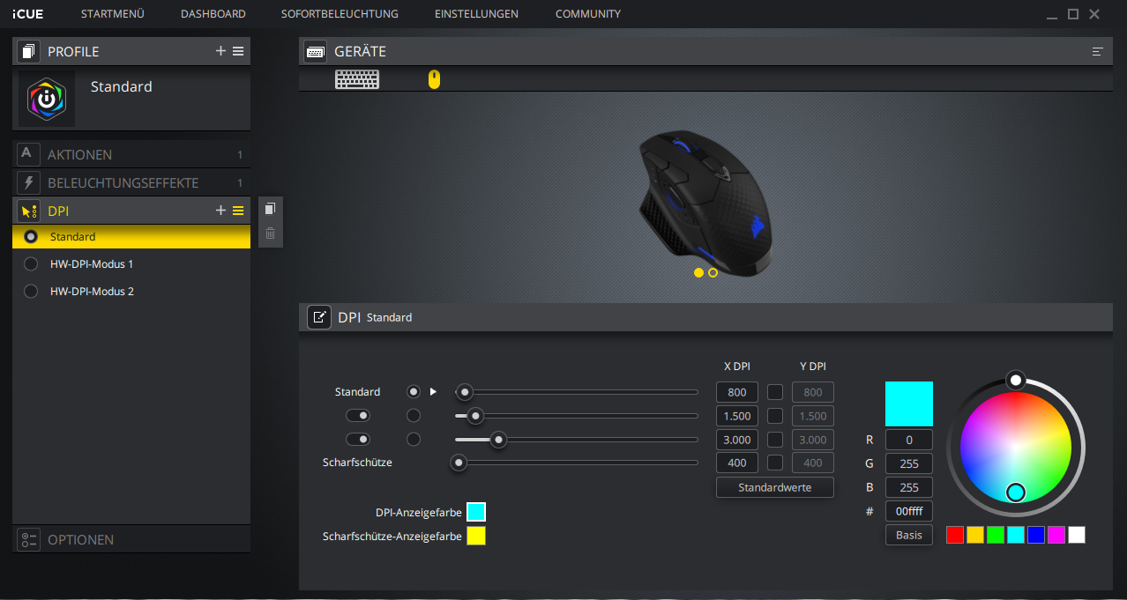Image resolution: width=1127 pixels, height=600 pixels.
Task: Click the iCUE logo
Action: coord(27,14)
